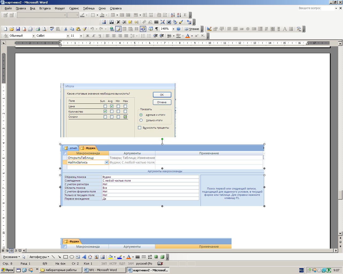The width and height of the screenshot is (343, 274).
Task: Increase picture brightness (sun icon)
Action: (130, 22)
